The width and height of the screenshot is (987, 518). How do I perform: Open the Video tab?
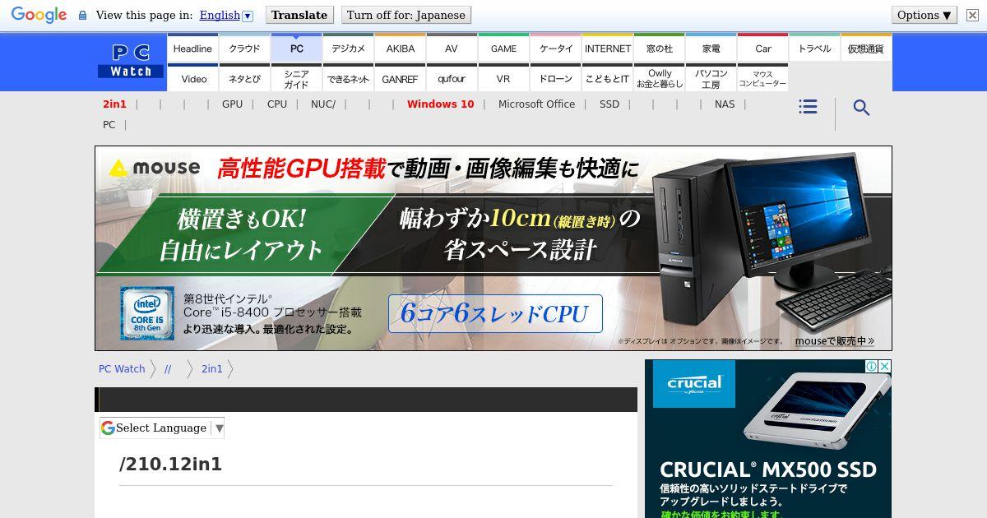point(192,79)
